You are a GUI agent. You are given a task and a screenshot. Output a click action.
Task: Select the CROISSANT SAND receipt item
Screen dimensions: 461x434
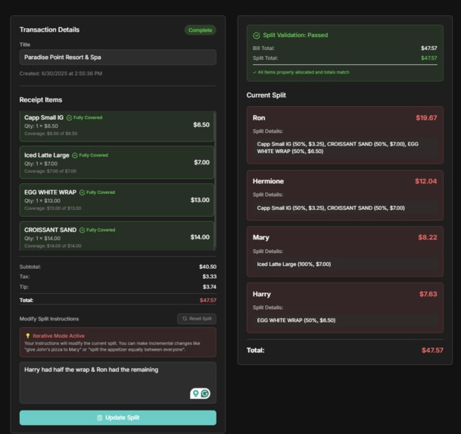[117, 236]
